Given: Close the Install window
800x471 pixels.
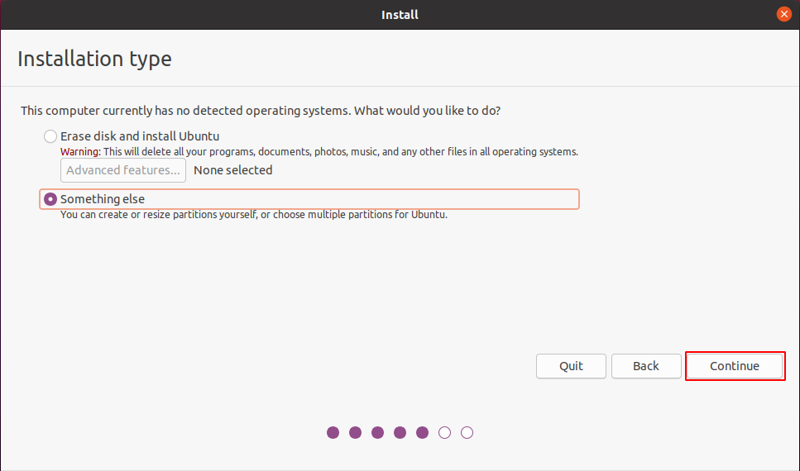Looking at the screenshot, I should click(x=783, y=14).
